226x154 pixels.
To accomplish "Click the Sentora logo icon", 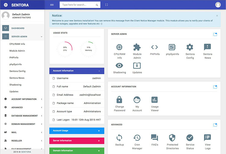I will (6, 5).
